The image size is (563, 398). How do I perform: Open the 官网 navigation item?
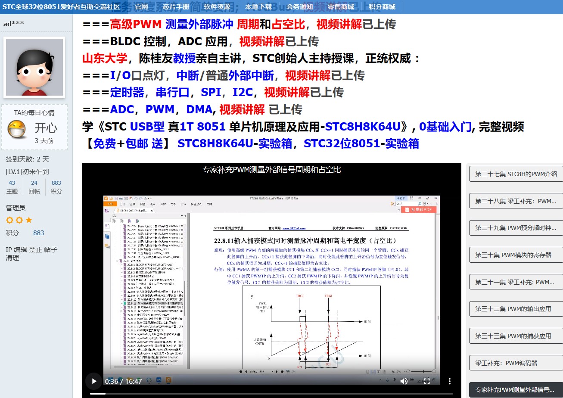coord(141,7)
